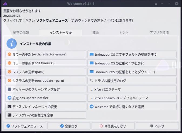Viewport: 182px width, 133px height.
Task: Click the 重要なお知らせがあります notice text
Action: pyautogui.click(x=22, y=11)
